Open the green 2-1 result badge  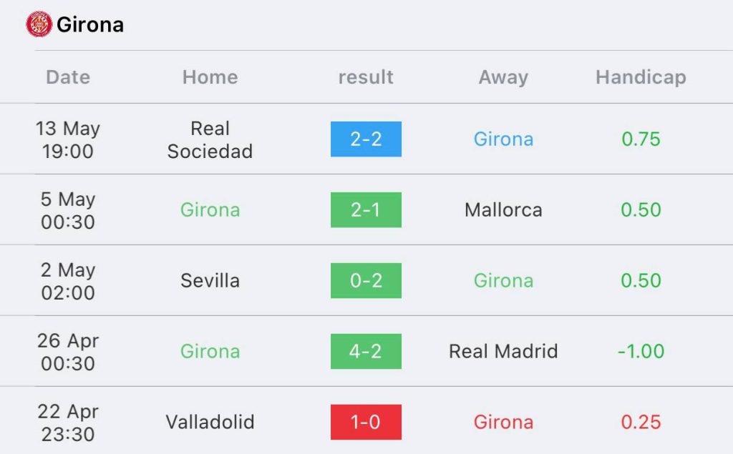pyautogui.click(x=366, y=209)
